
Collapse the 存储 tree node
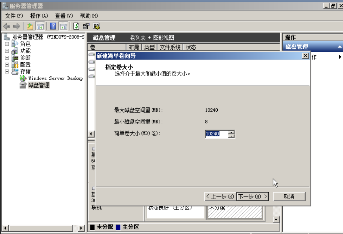click(7, 71)
